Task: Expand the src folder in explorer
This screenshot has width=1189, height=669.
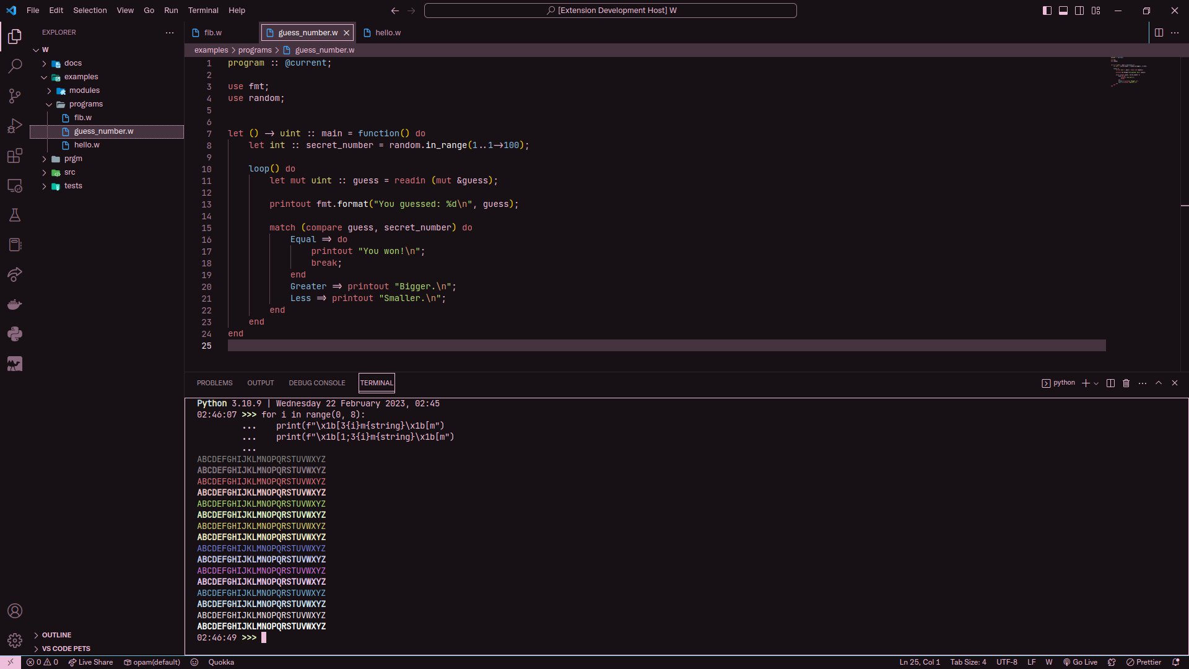Action: (x=69, y=172)
